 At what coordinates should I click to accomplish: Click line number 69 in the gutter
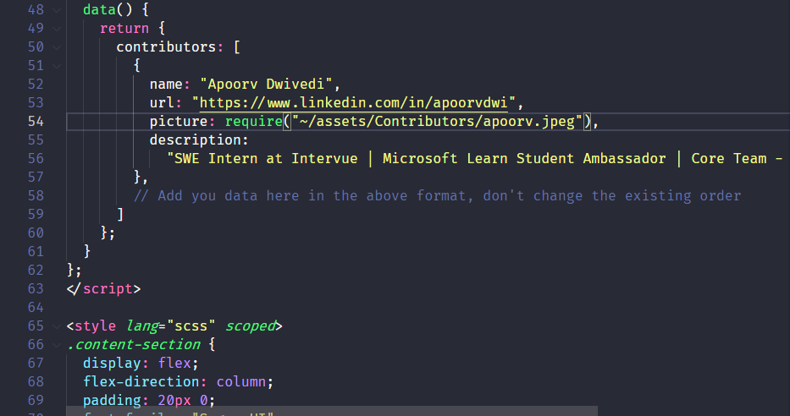coord(36,401)
